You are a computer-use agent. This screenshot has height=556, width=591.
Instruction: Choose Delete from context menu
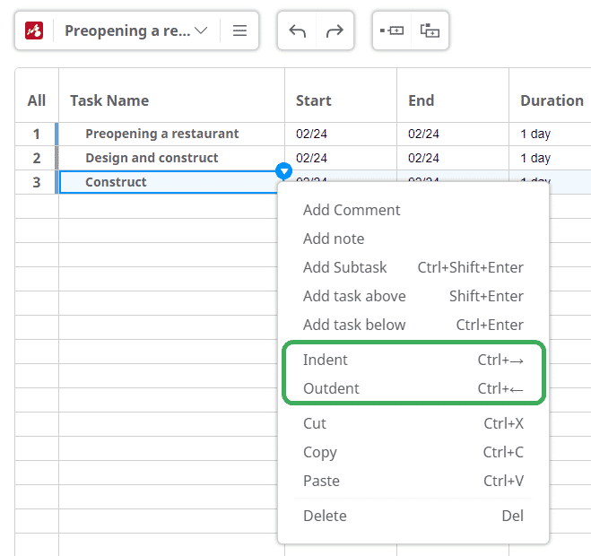[413, 516]
